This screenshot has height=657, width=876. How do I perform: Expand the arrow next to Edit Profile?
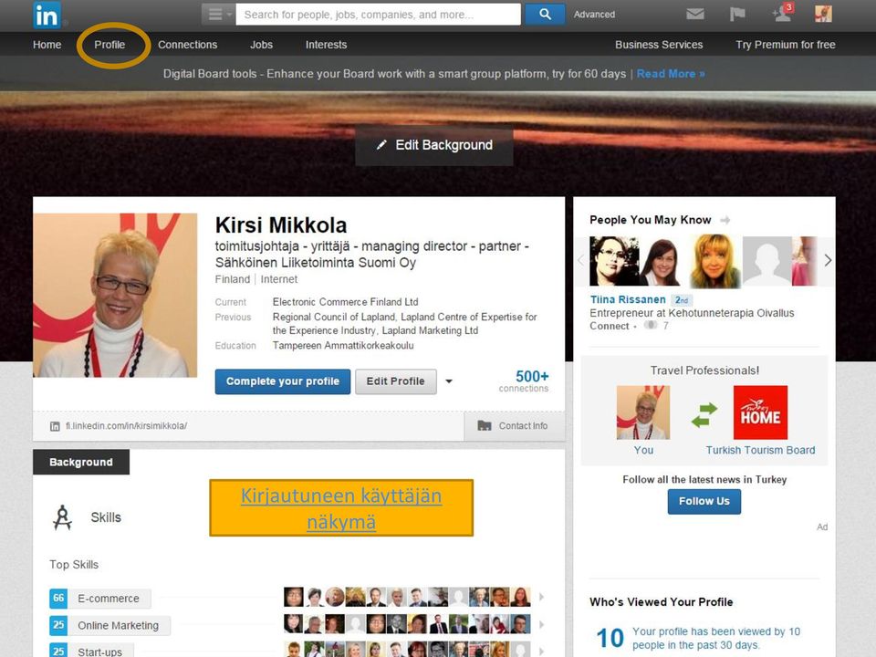449,381
